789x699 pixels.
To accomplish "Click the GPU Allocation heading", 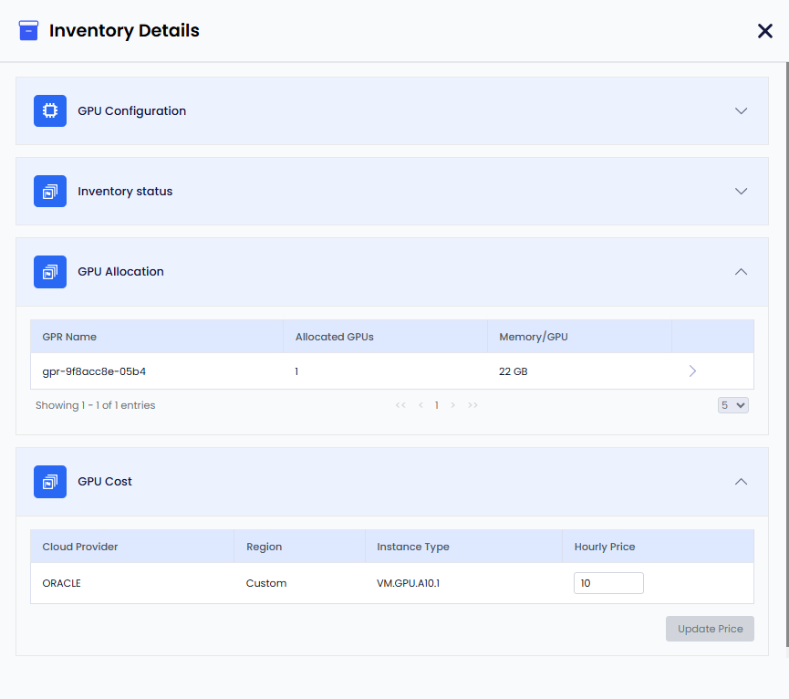I will tap(120, 272).
